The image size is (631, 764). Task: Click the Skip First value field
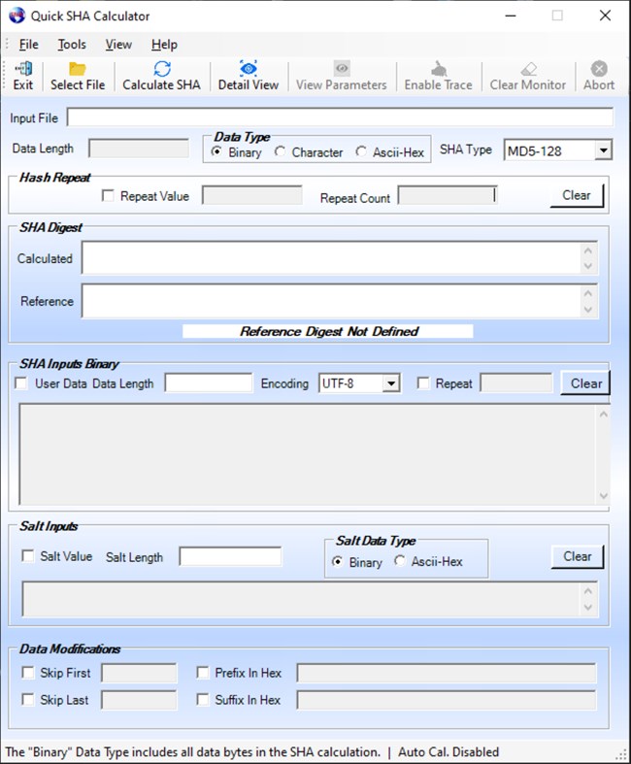pos(140,673)
